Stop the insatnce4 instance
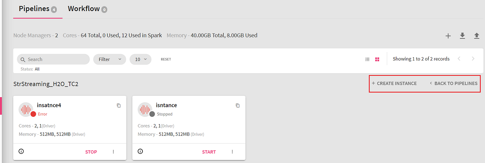485x163 pixels. [91, 152]
